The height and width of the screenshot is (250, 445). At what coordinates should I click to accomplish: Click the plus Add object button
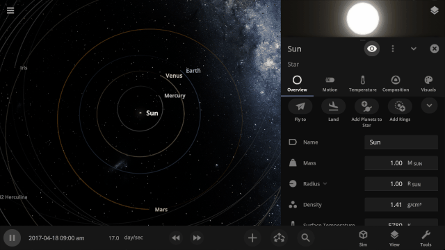pos(252,237)
